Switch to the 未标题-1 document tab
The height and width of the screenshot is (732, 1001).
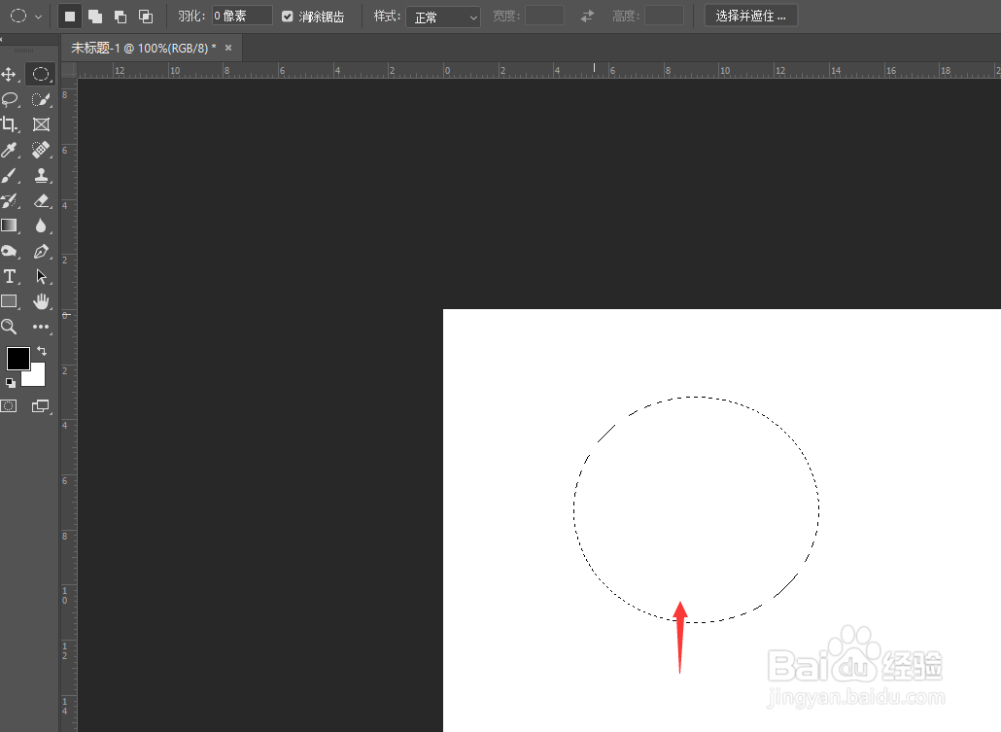pyautogui.click(x=143, y=48)
